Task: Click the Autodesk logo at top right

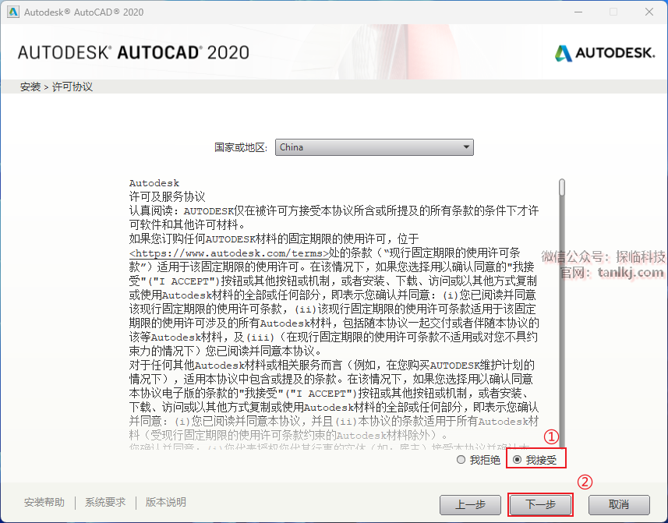Action: (605, 53)
